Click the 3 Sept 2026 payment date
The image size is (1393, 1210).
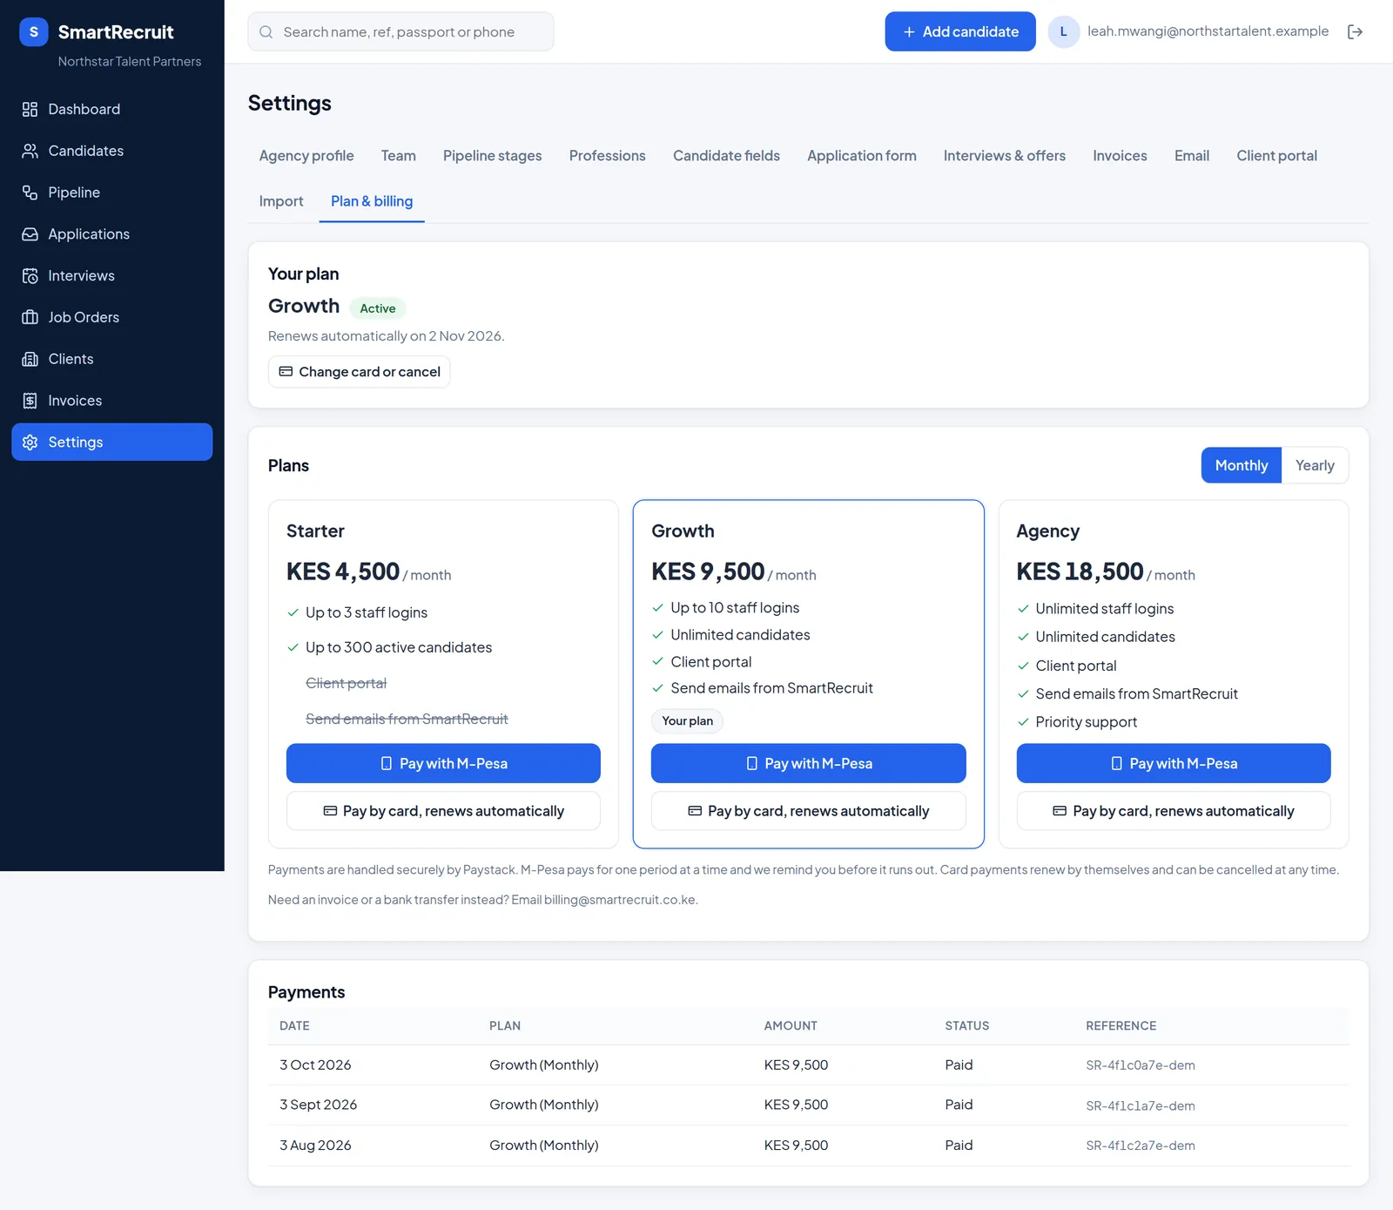tap(318, 1105)
